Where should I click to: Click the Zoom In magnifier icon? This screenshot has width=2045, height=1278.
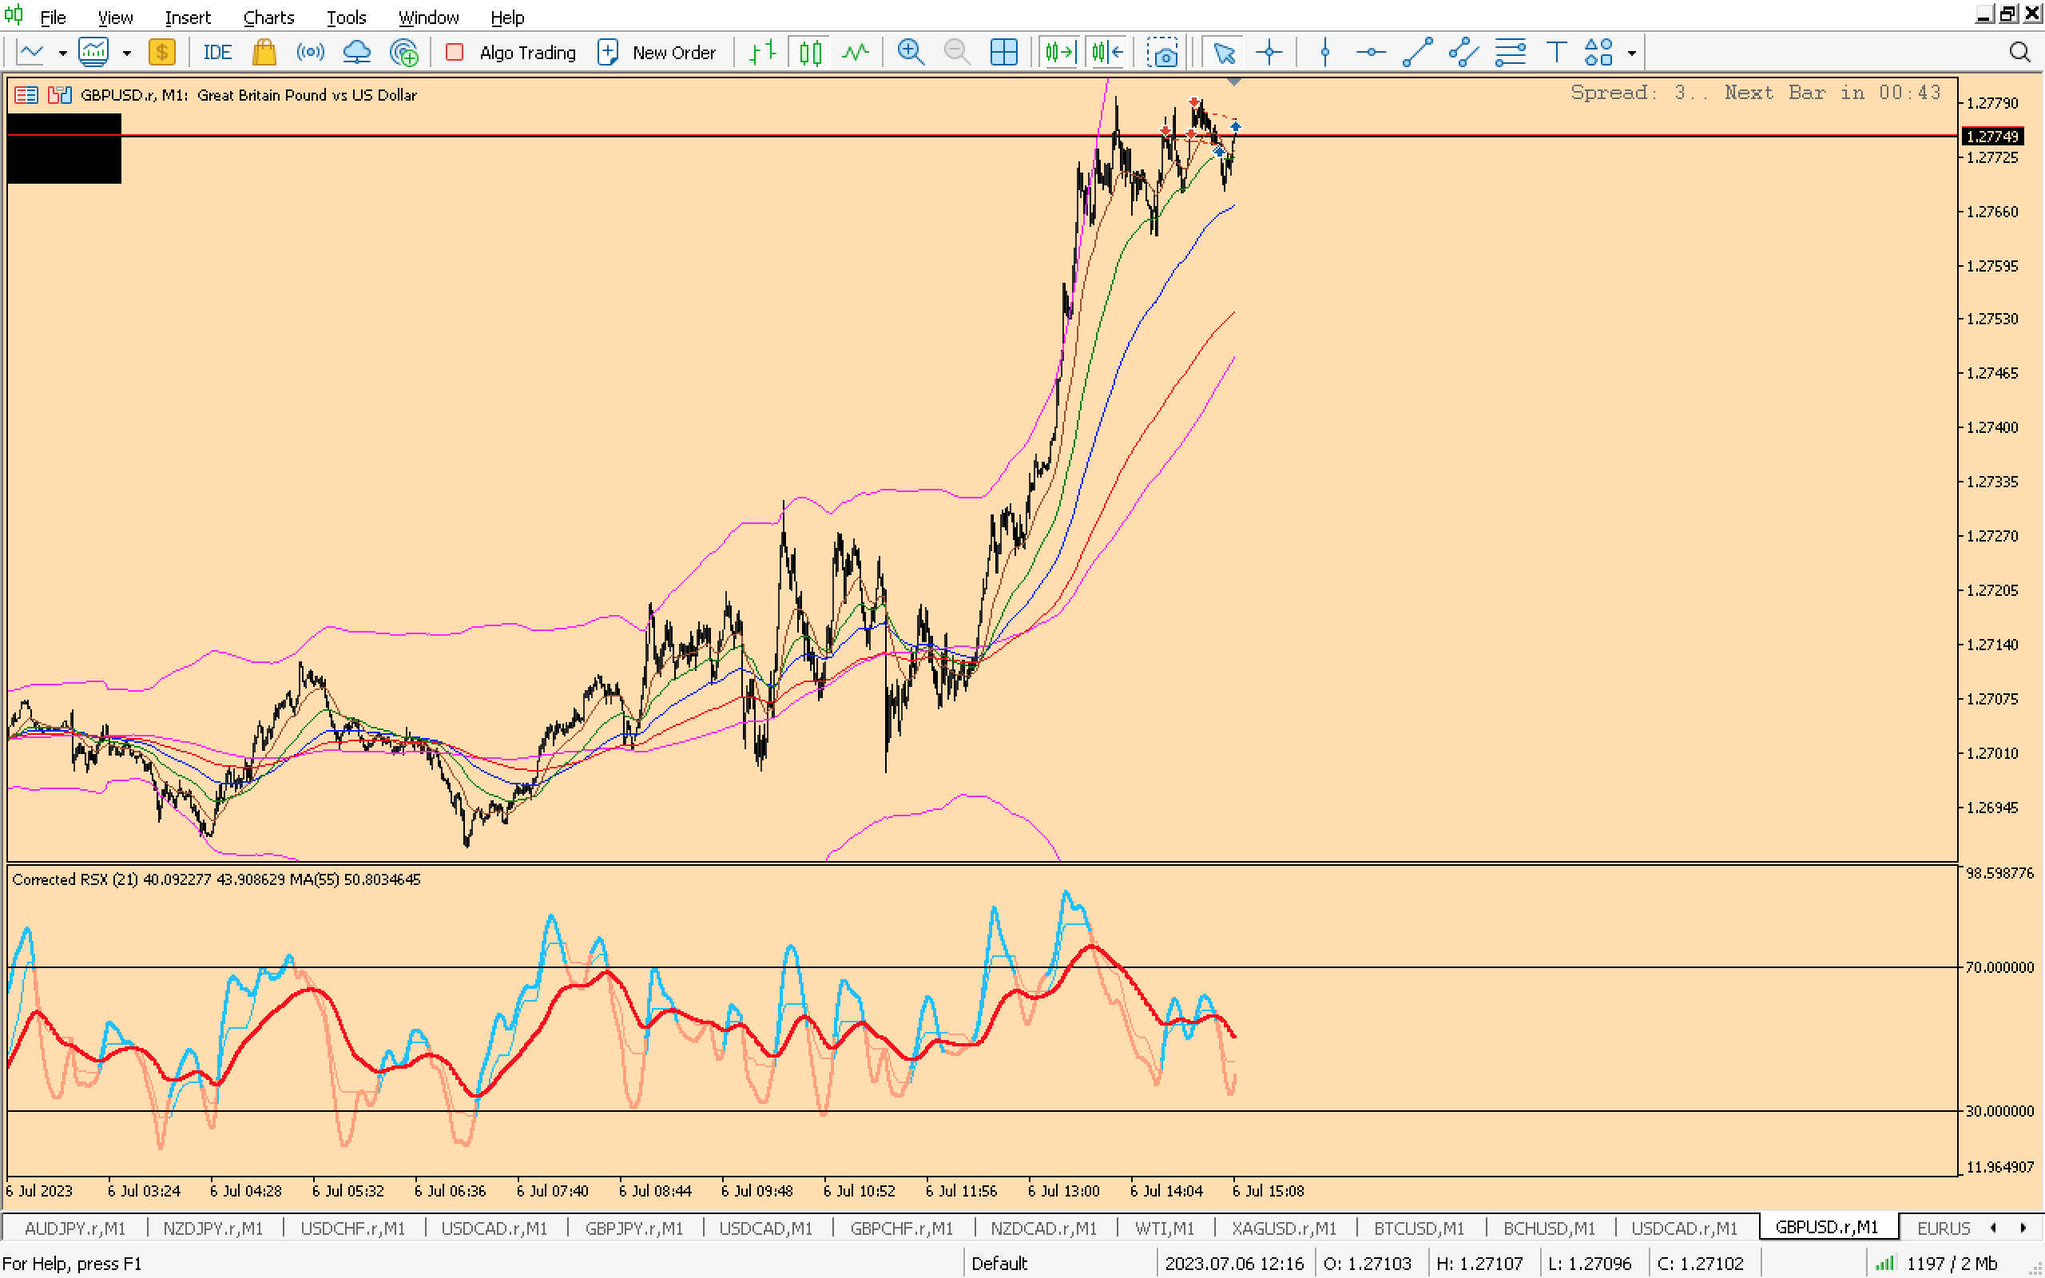910,53
